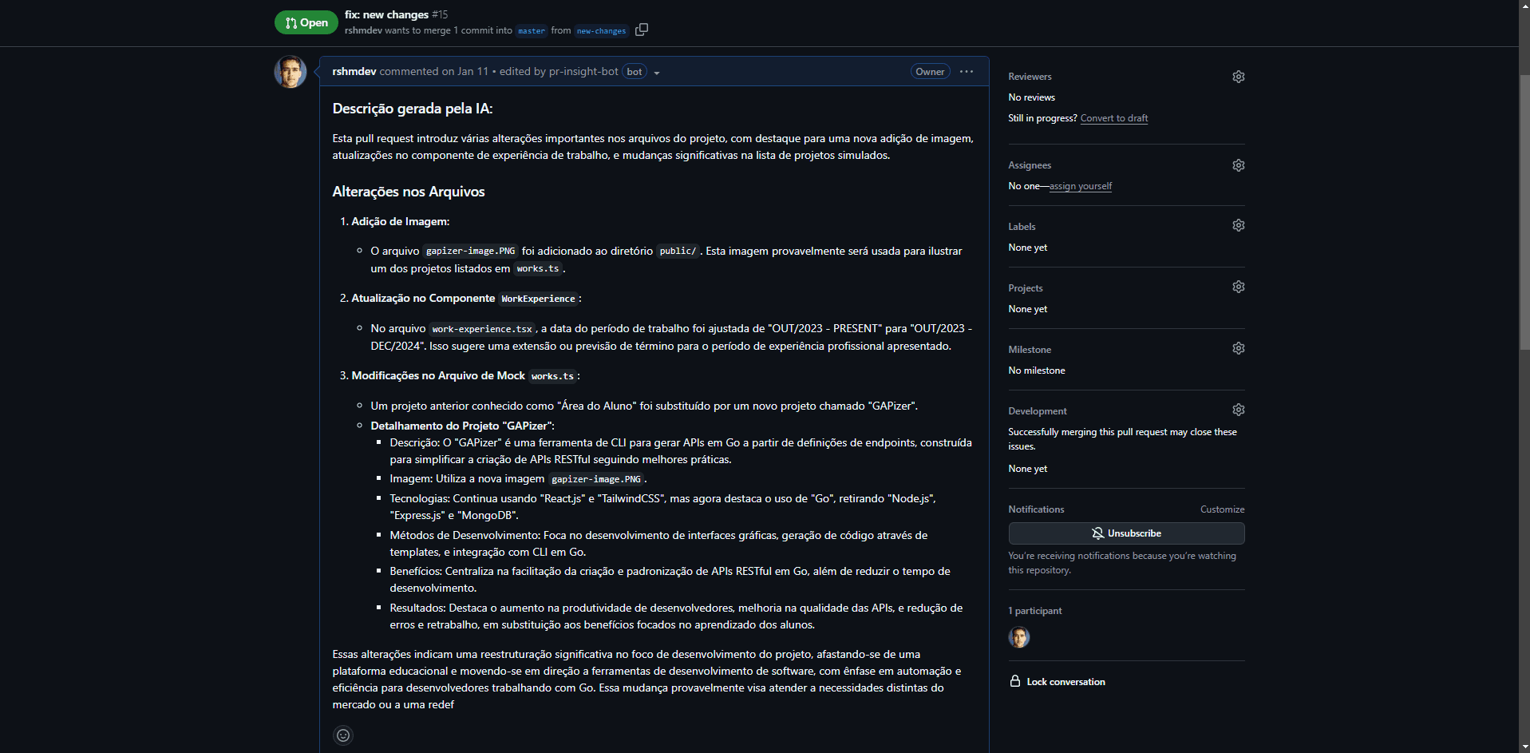This screenshot has height=753, width=1530.
Task: Click Lock conversation
Action: pos(1058,682)
